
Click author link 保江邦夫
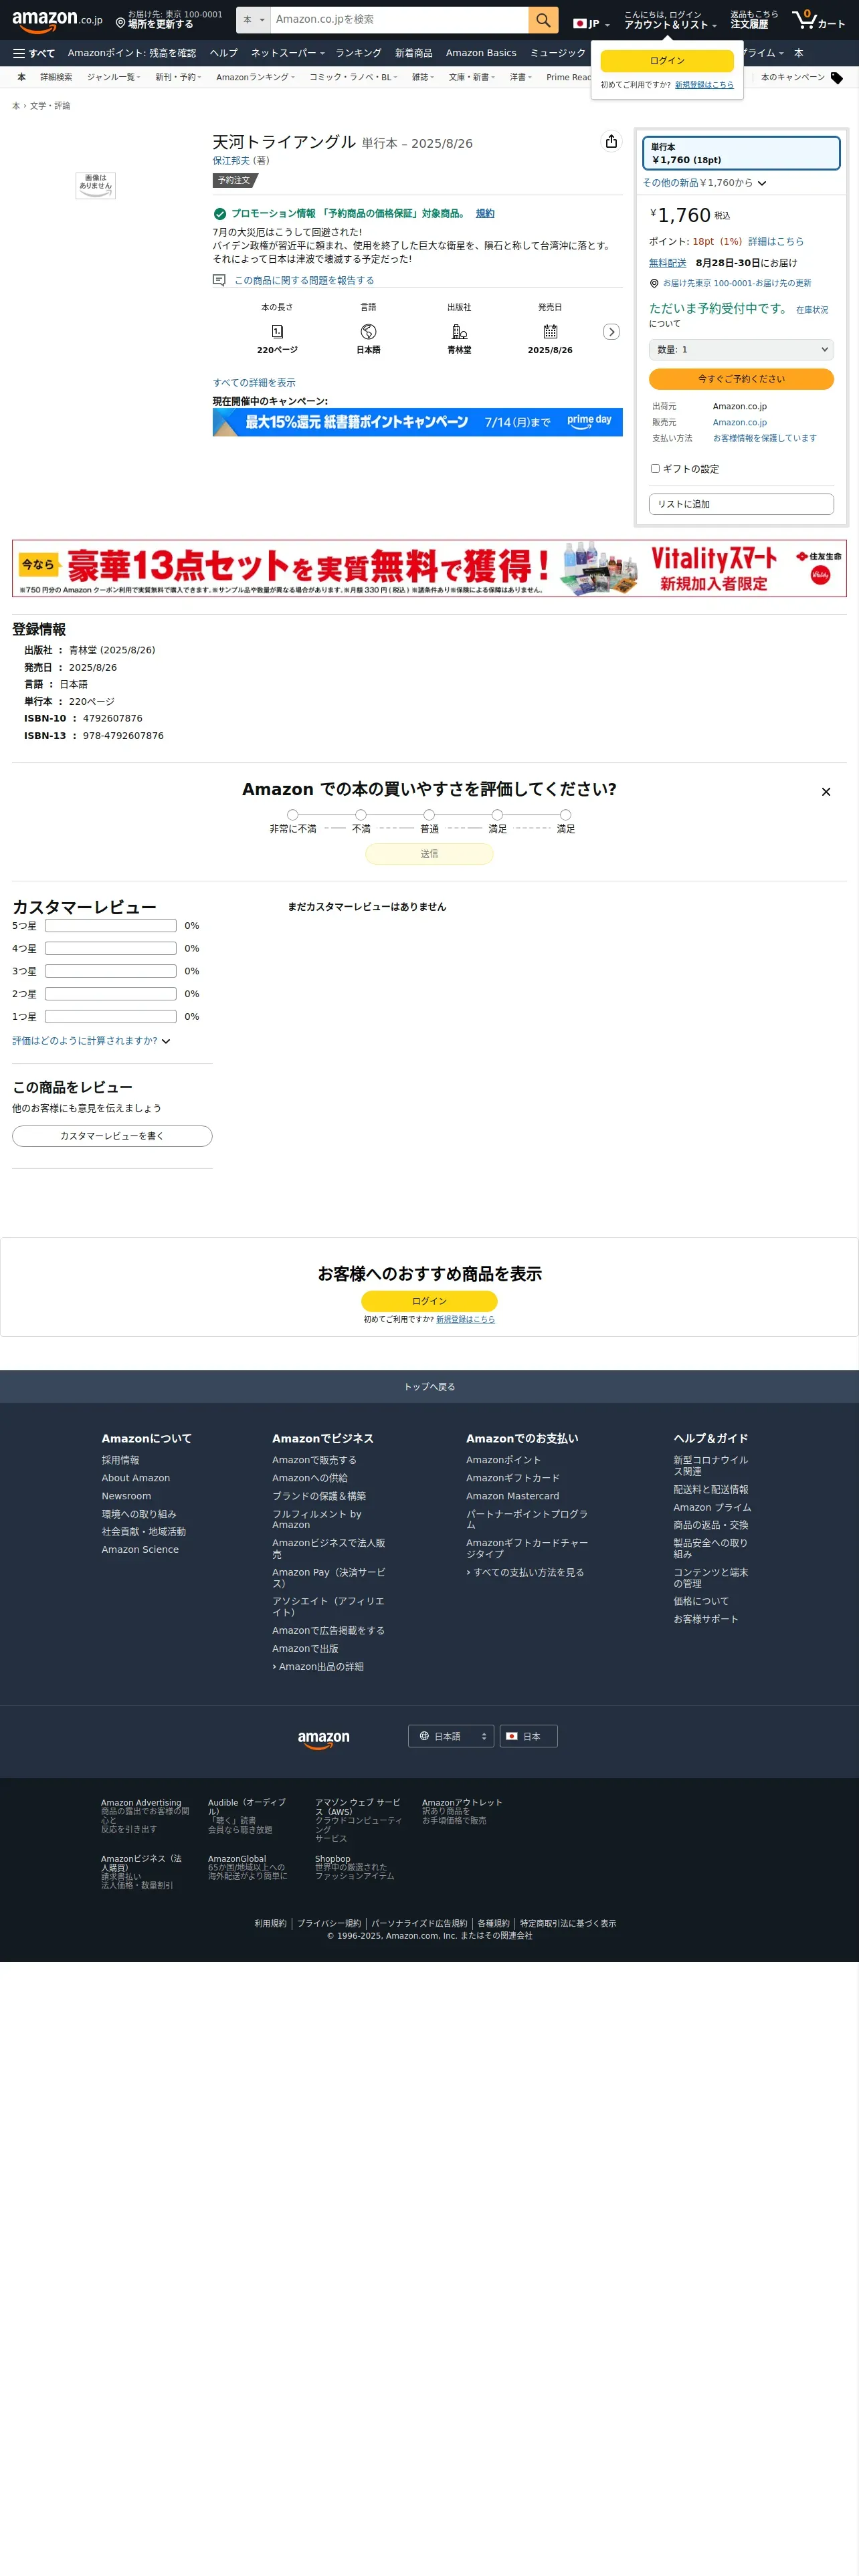230,161
